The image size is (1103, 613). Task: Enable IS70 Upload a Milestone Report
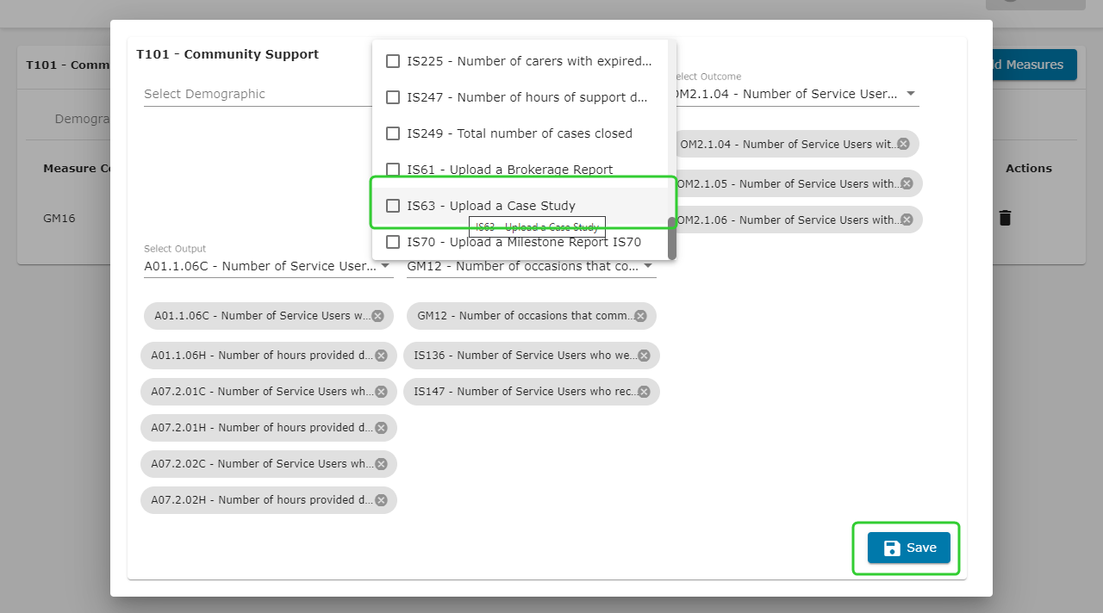click(x=393, y=242)
